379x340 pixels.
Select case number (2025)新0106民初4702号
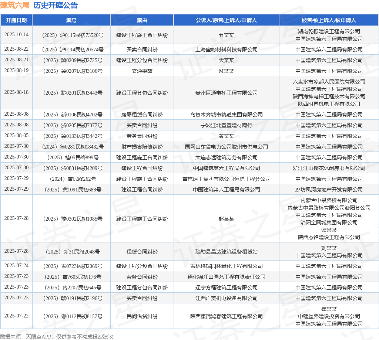point(73,115)
